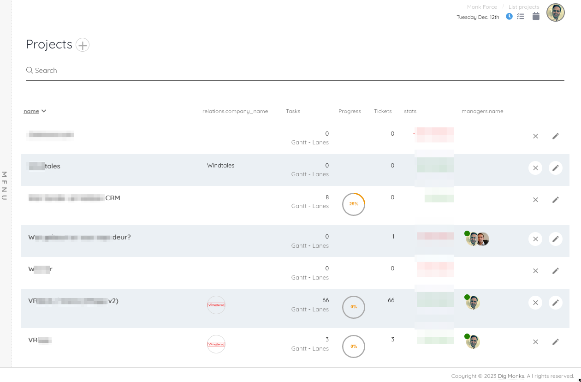Open the task checklist icon in header

point(521,17)
